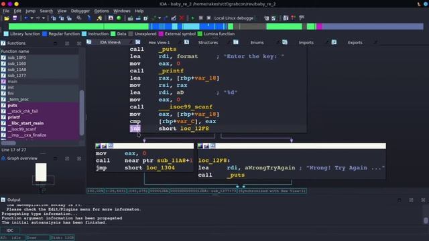429x241 pixels.
Task: Jump back with the left arrow icon
Action: [x=26, y=18]
